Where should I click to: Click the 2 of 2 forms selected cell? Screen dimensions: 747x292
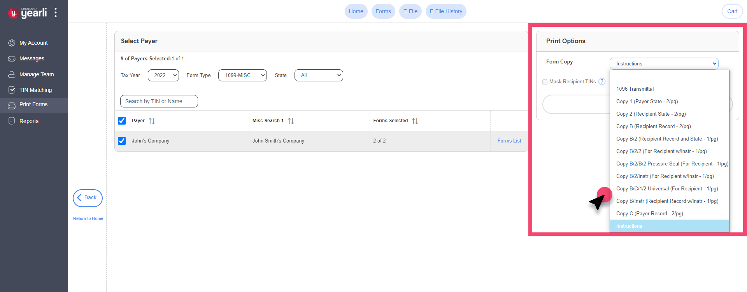click(x=430, y=141)
